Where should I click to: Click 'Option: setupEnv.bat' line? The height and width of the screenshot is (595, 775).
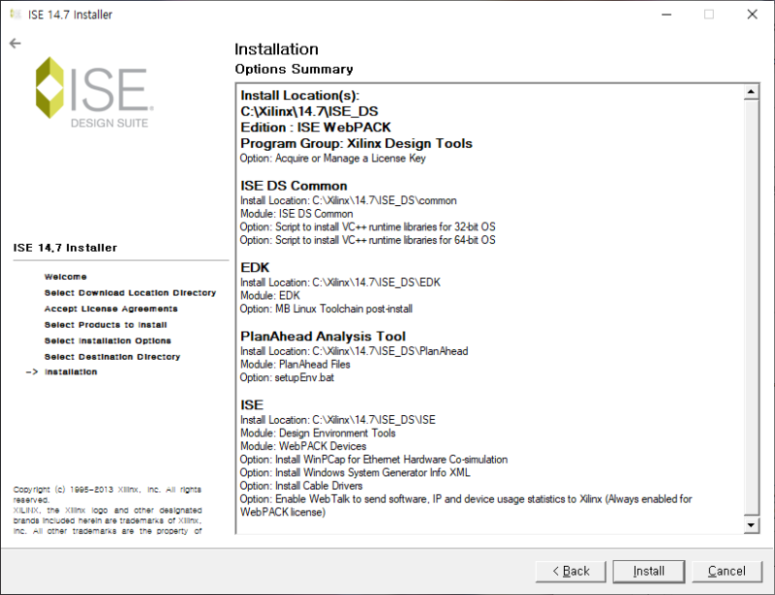click(x=287, y=377)
